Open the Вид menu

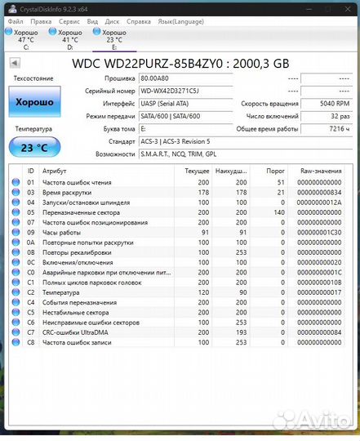(x=92, y=21)
